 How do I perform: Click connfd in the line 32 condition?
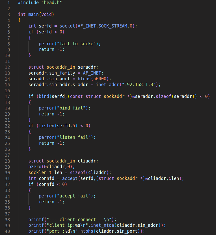point(46,184)
